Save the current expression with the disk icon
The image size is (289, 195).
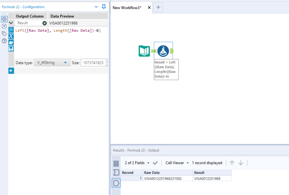(x=11, y=49)
